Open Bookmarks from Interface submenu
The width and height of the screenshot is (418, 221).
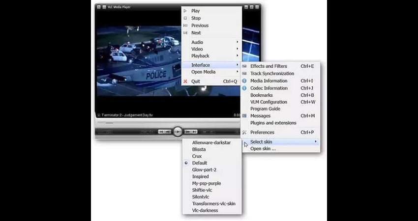click(x=280, y=95)
